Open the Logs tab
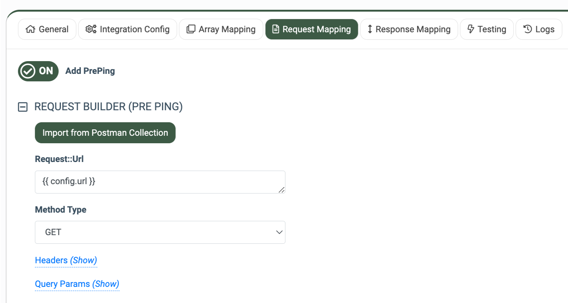 coord(539,29)
